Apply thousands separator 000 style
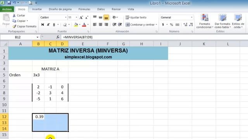The height and width of the screenshot is (139, 248). pyautogui.click(x=177, y=25)
